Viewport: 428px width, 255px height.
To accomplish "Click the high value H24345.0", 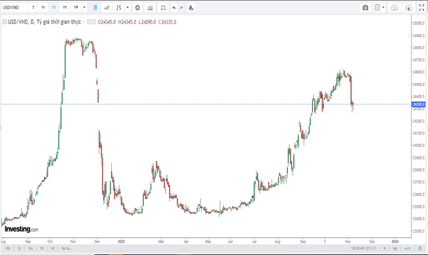I will tap(127, 22).
